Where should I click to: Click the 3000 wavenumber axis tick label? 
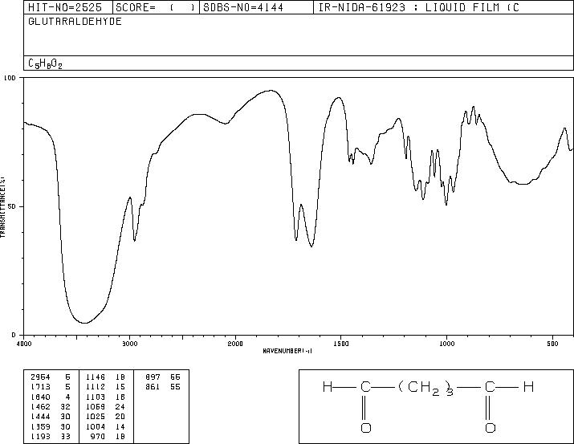click(x=129, y=344)
